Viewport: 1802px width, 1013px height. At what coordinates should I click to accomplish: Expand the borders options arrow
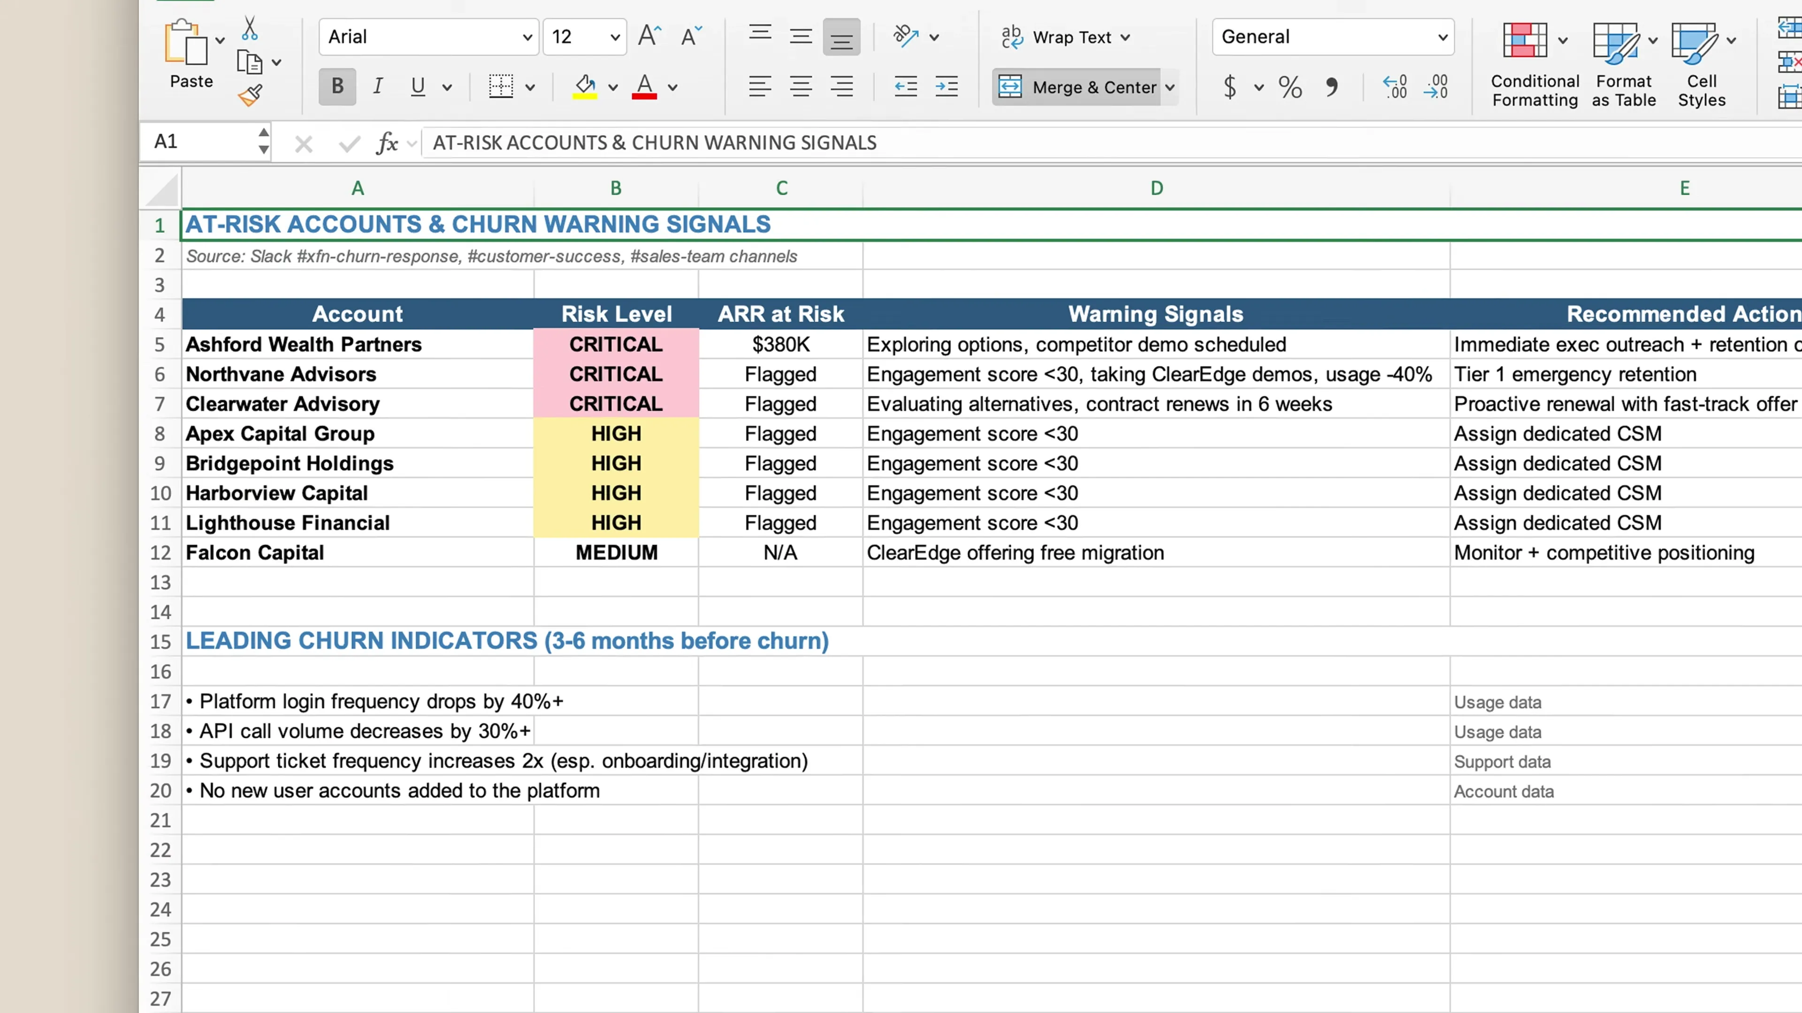click(530, 87)
